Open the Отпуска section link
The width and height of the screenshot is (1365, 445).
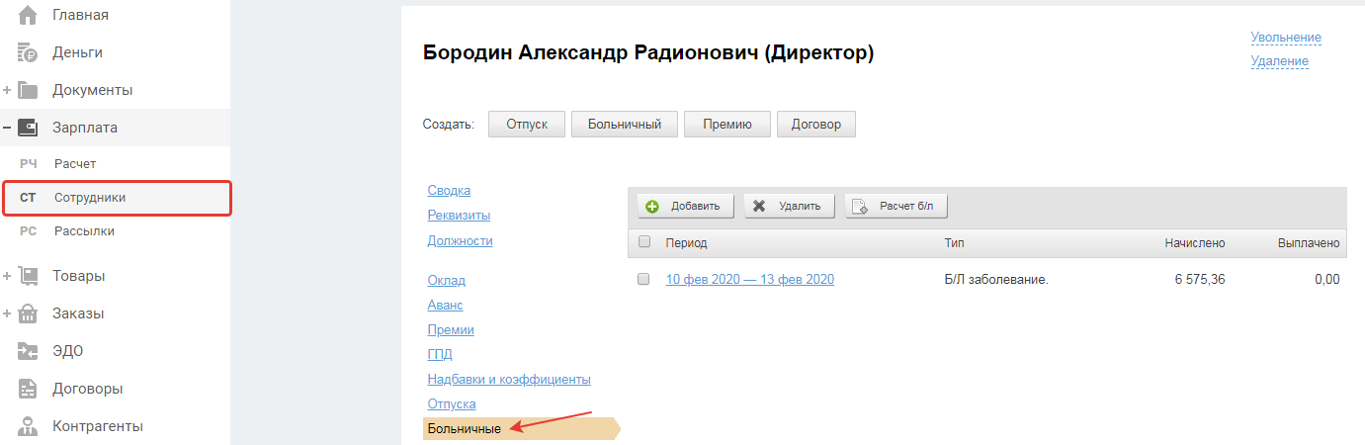[x=452, y=404]
